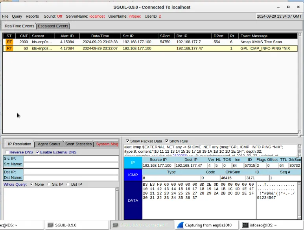The image size is (304, 230).
Task: Click the Whois query results text area
Action: pos(59,203)
